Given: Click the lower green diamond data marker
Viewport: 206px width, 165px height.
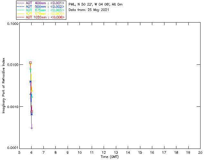Looking at the screenshot, I should pos(32,97).
